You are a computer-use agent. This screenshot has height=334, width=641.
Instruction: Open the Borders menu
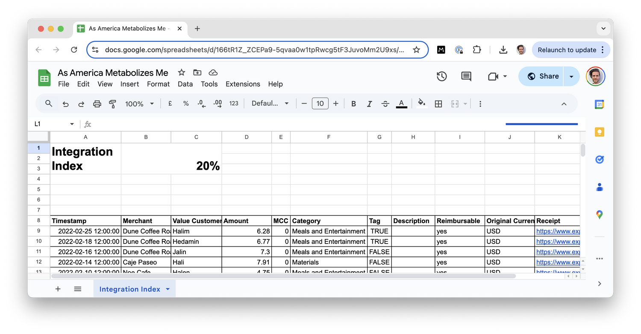tap(438, 103)
